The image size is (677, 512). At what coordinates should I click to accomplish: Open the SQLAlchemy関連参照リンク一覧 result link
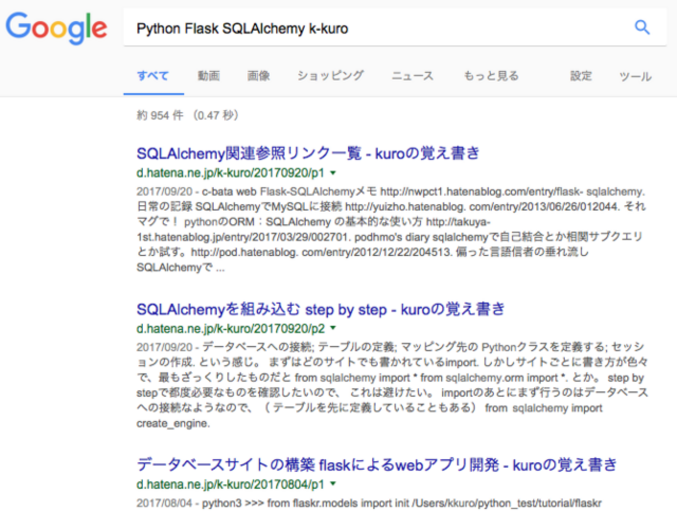tap(307, 153)
